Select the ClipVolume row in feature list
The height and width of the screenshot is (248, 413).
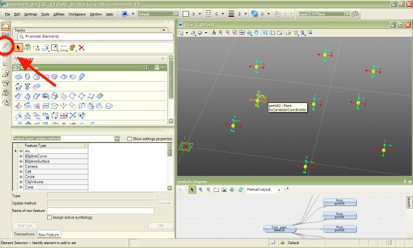[x=56, y=182]
